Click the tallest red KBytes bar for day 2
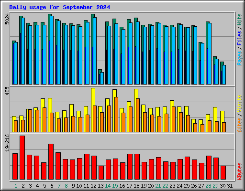 click(22, 158)
